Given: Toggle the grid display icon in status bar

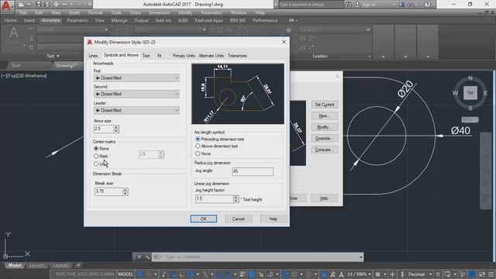Looking at the screenshot, I should 140,274.
